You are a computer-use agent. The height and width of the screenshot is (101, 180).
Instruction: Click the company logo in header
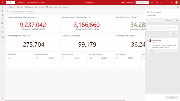click(10, 3)
